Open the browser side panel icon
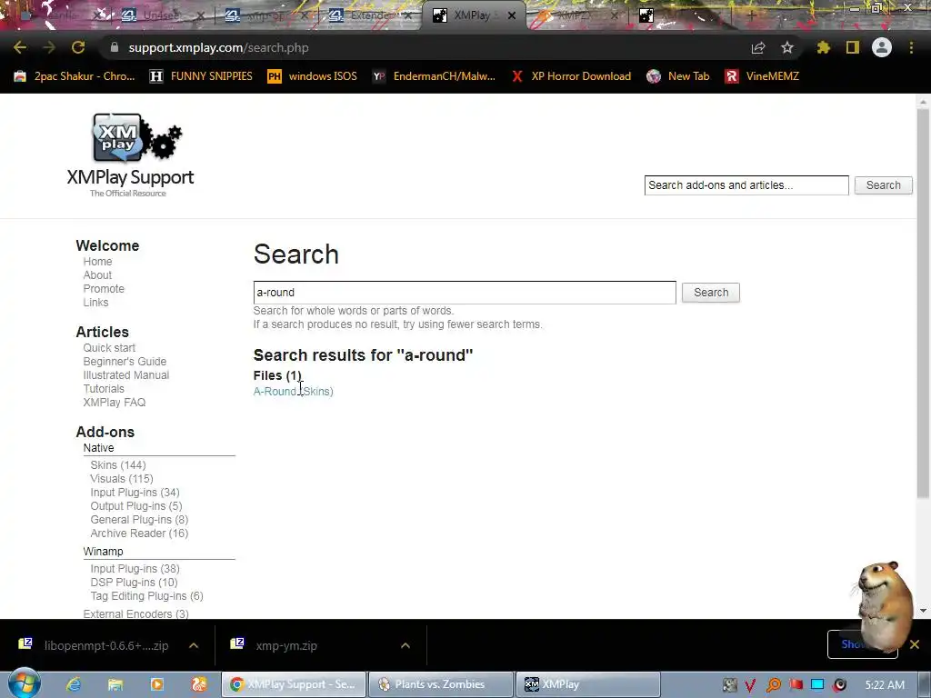Viewport: 931px width, 698px height. point(853,47)
